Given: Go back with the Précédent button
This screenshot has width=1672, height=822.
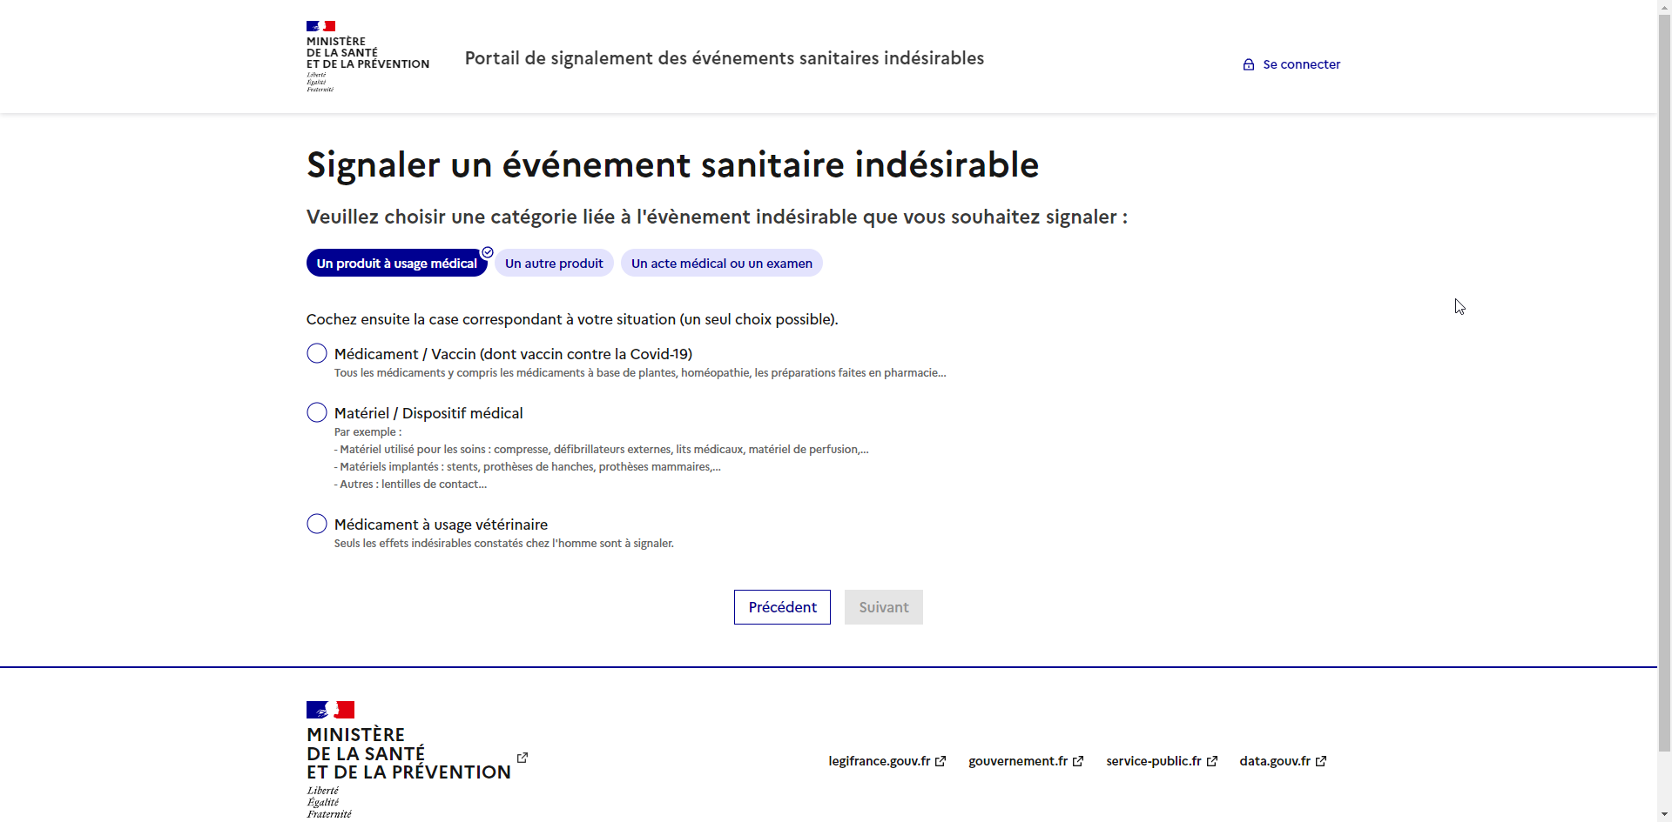Looking at the screenshot, I should click(x=782, y=607).
